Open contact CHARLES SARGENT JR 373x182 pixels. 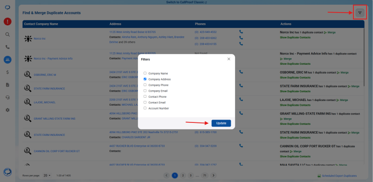coord(136,137)
